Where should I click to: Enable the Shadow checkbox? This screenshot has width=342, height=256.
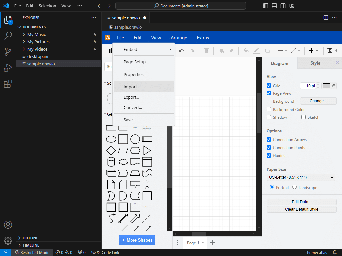coord(269,117)
